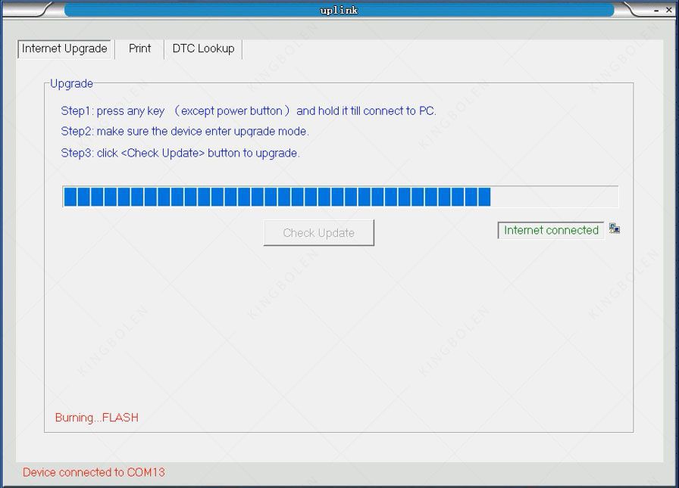
Task: Click the filled blue portion of progress bar
Action: [x=277, y=197]
